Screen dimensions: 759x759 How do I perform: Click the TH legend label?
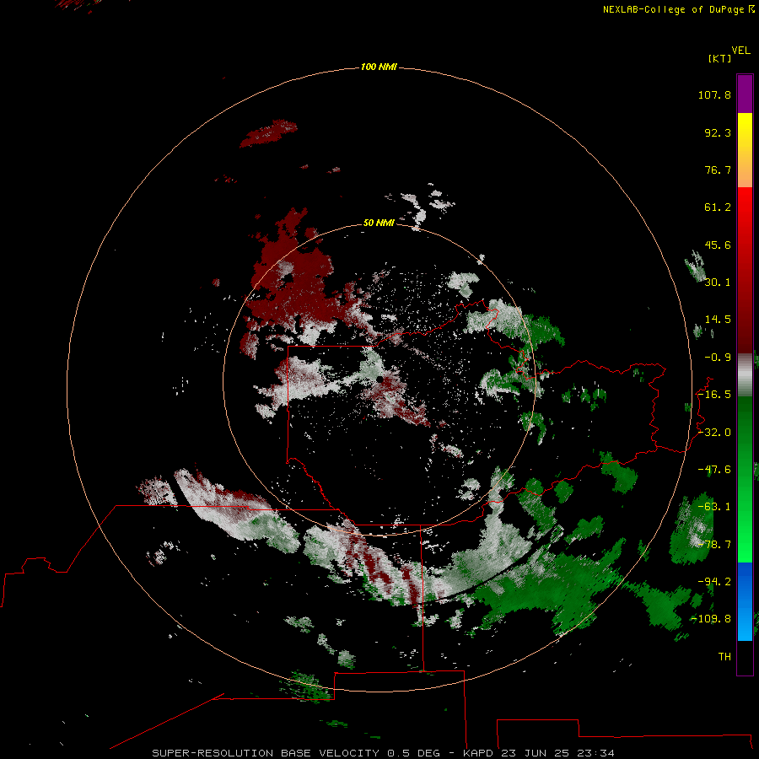coord(724,656)
